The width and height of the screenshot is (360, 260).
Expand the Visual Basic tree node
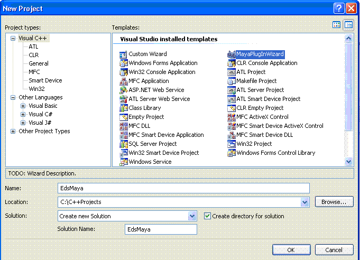pyautogui.click(x=23, y=106)
